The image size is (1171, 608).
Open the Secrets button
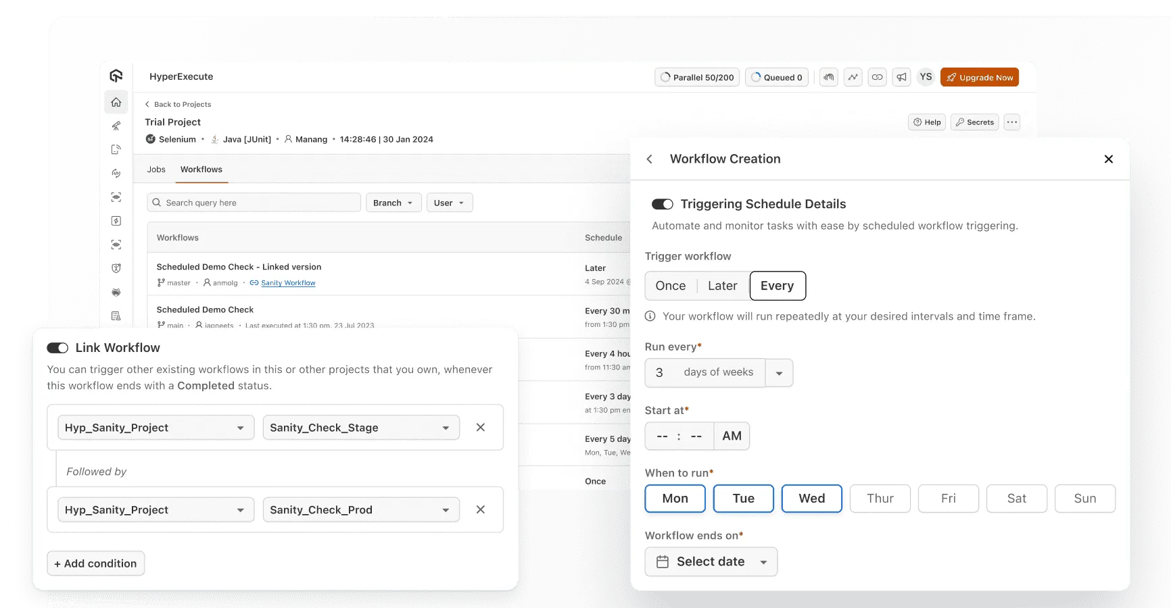[975, 122]
